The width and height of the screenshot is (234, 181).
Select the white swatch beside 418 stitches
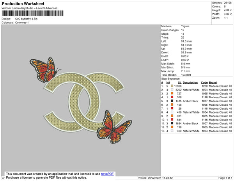coord(172,112)
